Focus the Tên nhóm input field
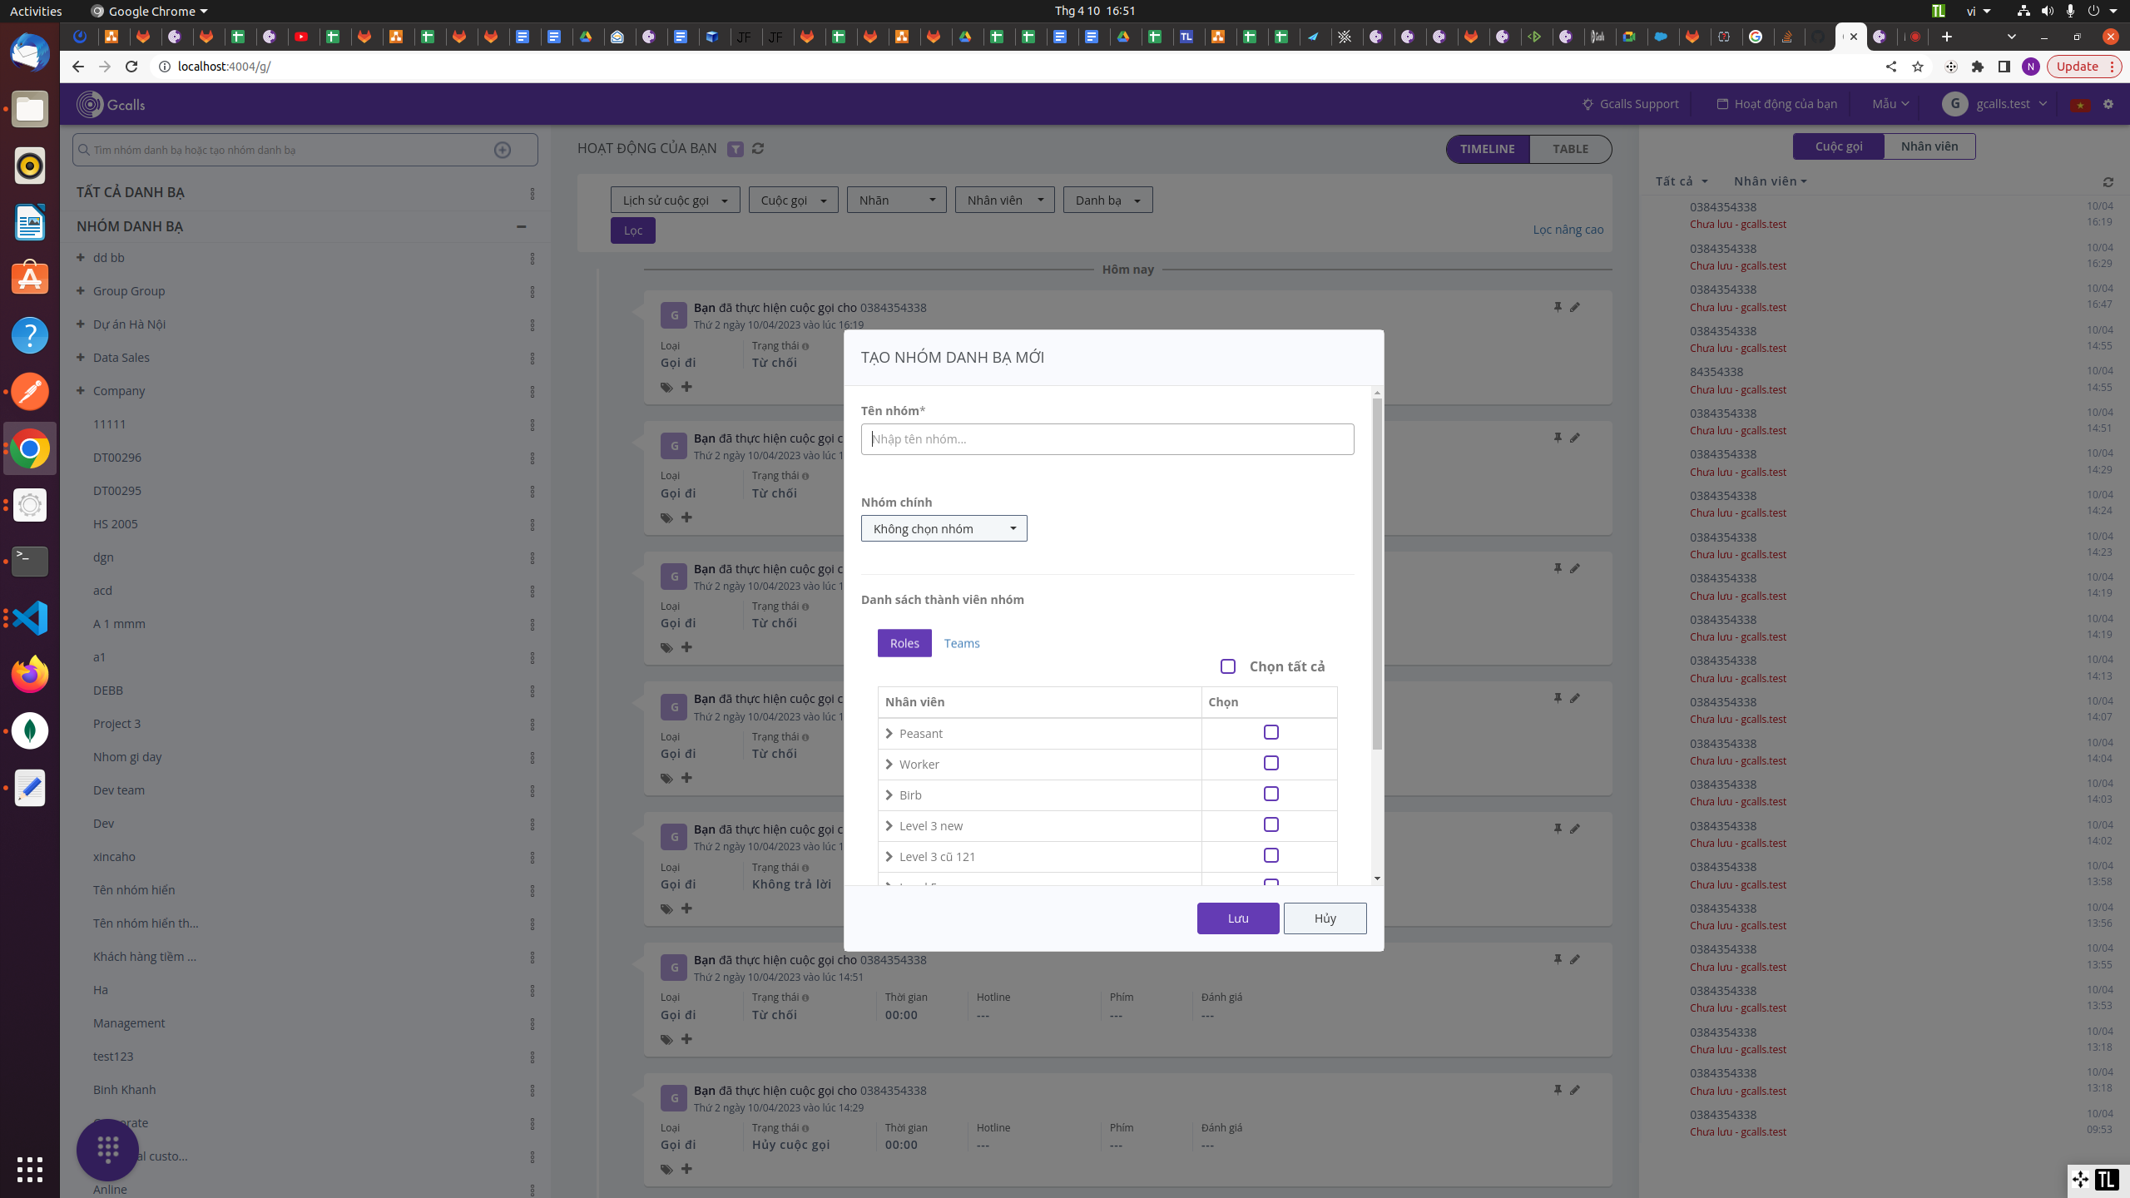 (x=1107, y=439)
